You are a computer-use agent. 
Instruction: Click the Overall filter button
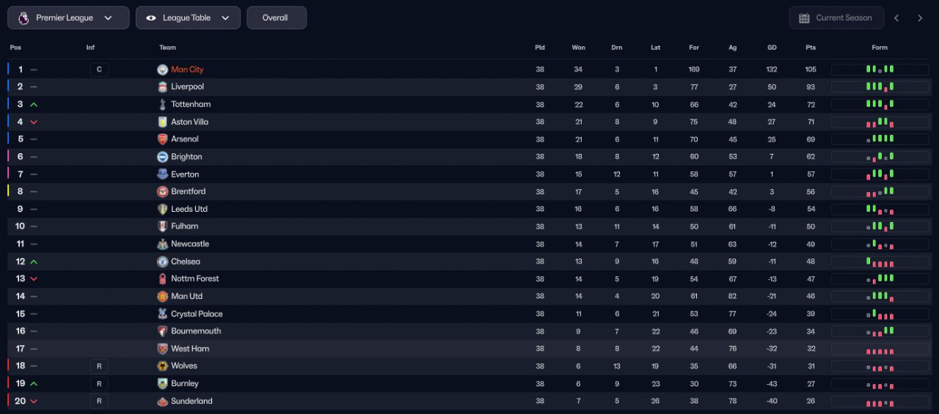coord(277,18)
